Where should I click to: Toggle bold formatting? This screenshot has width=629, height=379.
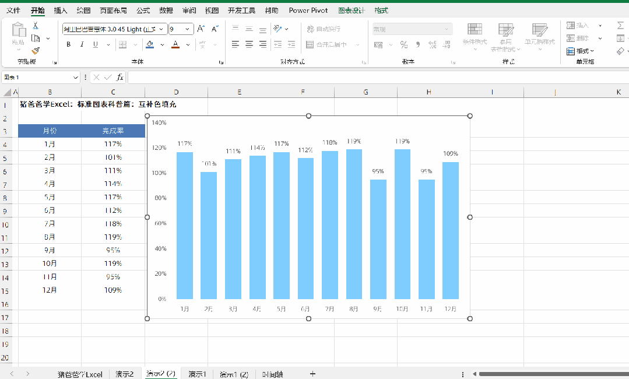[x=69, y=44]
